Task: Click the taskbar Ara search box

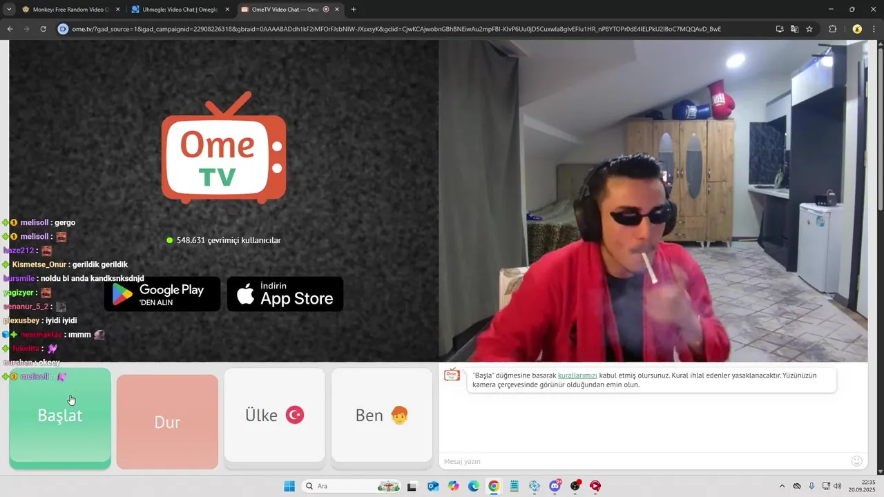Action: coord(352,486)
